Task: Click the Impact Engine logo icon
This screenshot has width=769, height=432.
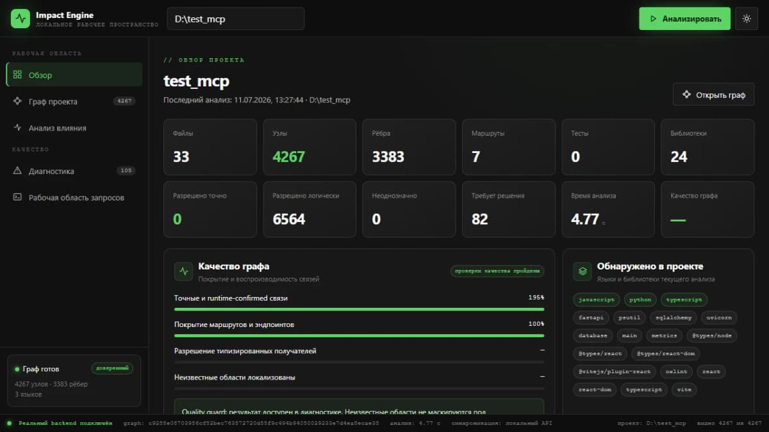Action: click(x=21, y=19)
